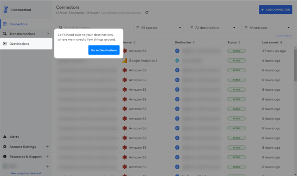297x176 pixels.
Task: Click the Google Analytics 4 source icon
Action: (125, 61)
